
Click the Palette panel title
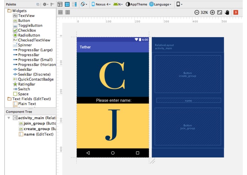click(x=11, y=4)
